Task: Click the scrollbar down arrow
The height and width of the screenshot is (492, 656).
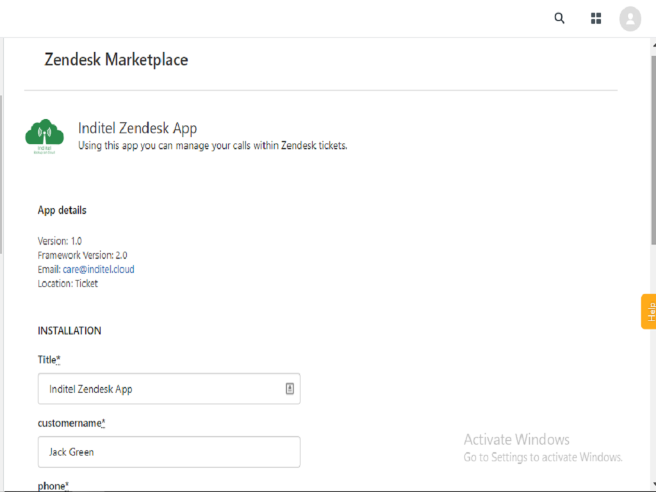Action: pyautogui.click(x=652, y=485)
